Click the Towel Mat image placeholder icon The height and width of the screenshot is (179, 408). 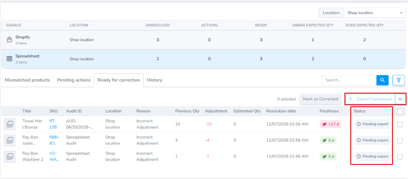(x=10, y=124)
